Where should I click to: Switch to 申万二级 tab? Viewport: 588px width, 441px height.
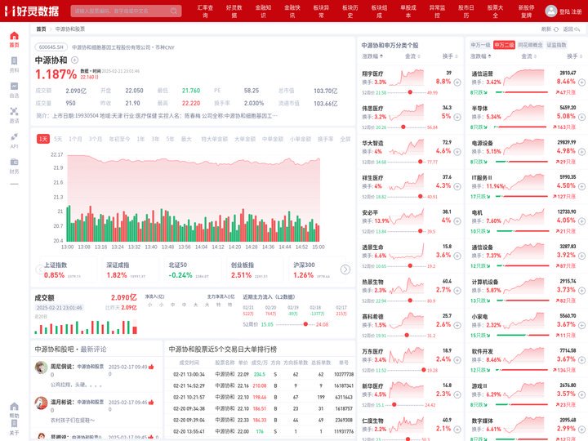point(504,45)
